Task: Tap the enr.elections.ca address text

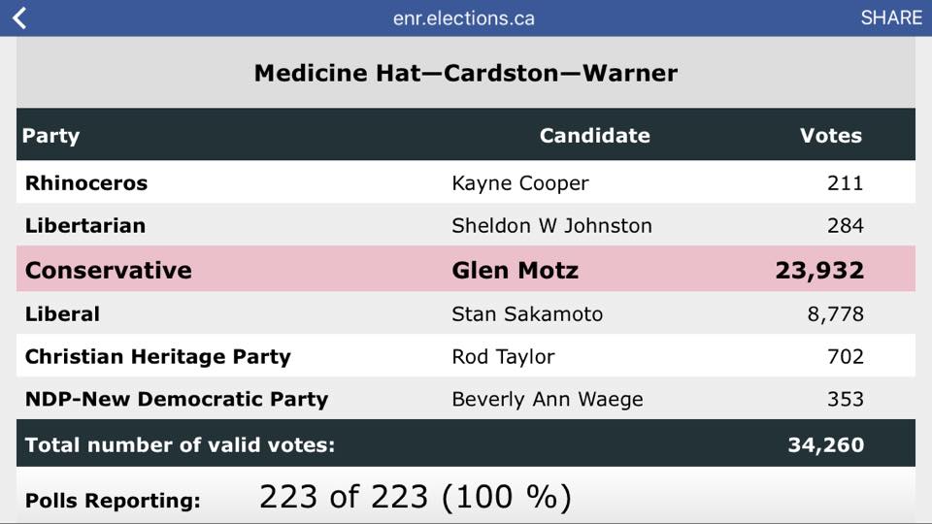Action: 464,18
